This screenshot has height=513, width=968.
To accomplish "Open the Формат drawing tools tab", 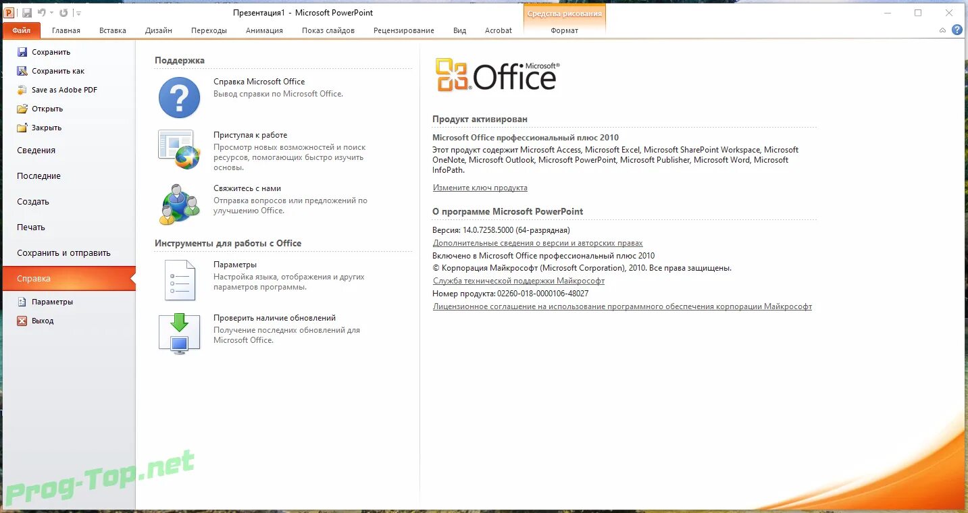I will (x=565, y=30).
